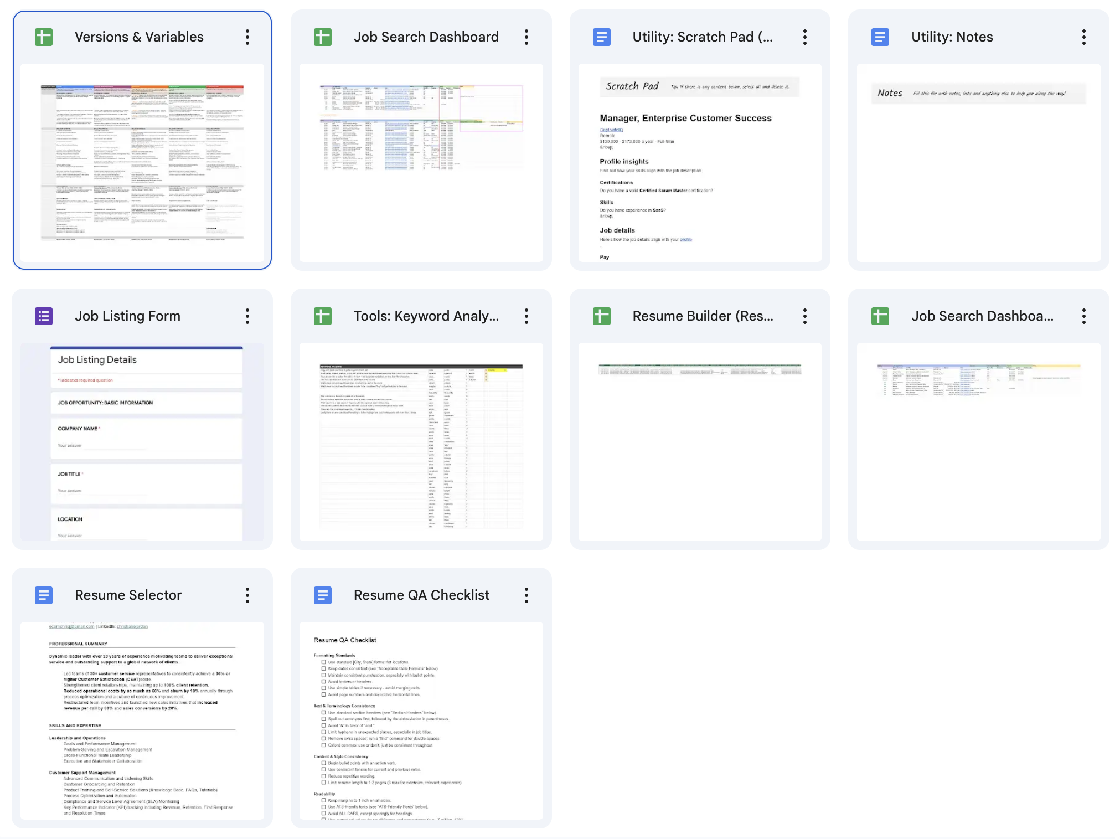
Task: Open the Versions & Variables spreadsheet preview
Action: click(142, 163)
